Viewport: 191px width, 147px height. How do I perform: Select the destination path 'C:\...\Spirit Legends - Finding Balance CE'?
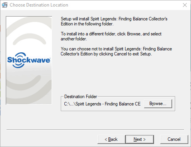coord(102,104)
